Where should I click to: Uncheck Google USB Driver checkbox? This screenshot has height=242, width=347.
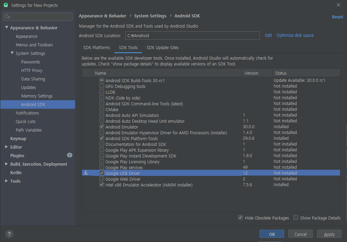[101, 173]
